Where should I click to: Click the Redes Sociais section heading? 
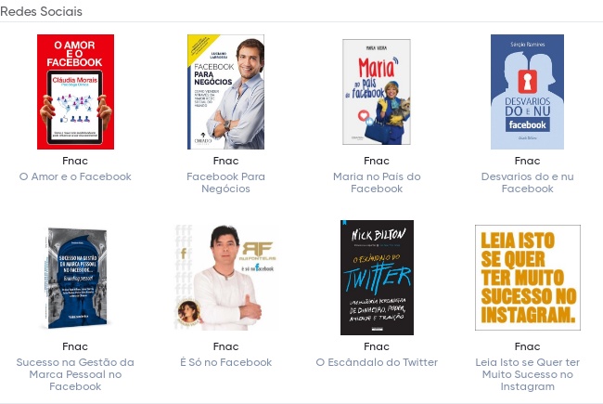tap(41, 11)
